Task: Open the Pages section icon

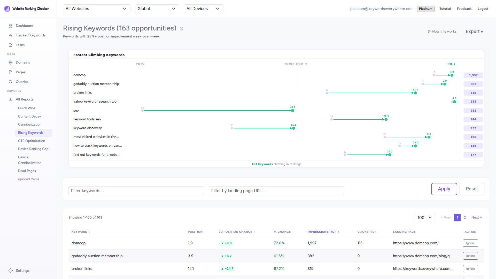Action: (x=10, y=72)
